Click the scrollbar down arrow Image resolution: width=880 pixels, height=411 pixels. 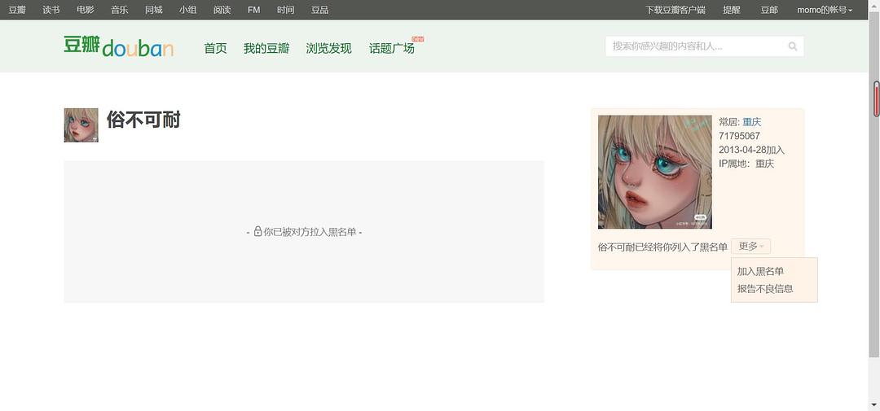tap(875, 404)
